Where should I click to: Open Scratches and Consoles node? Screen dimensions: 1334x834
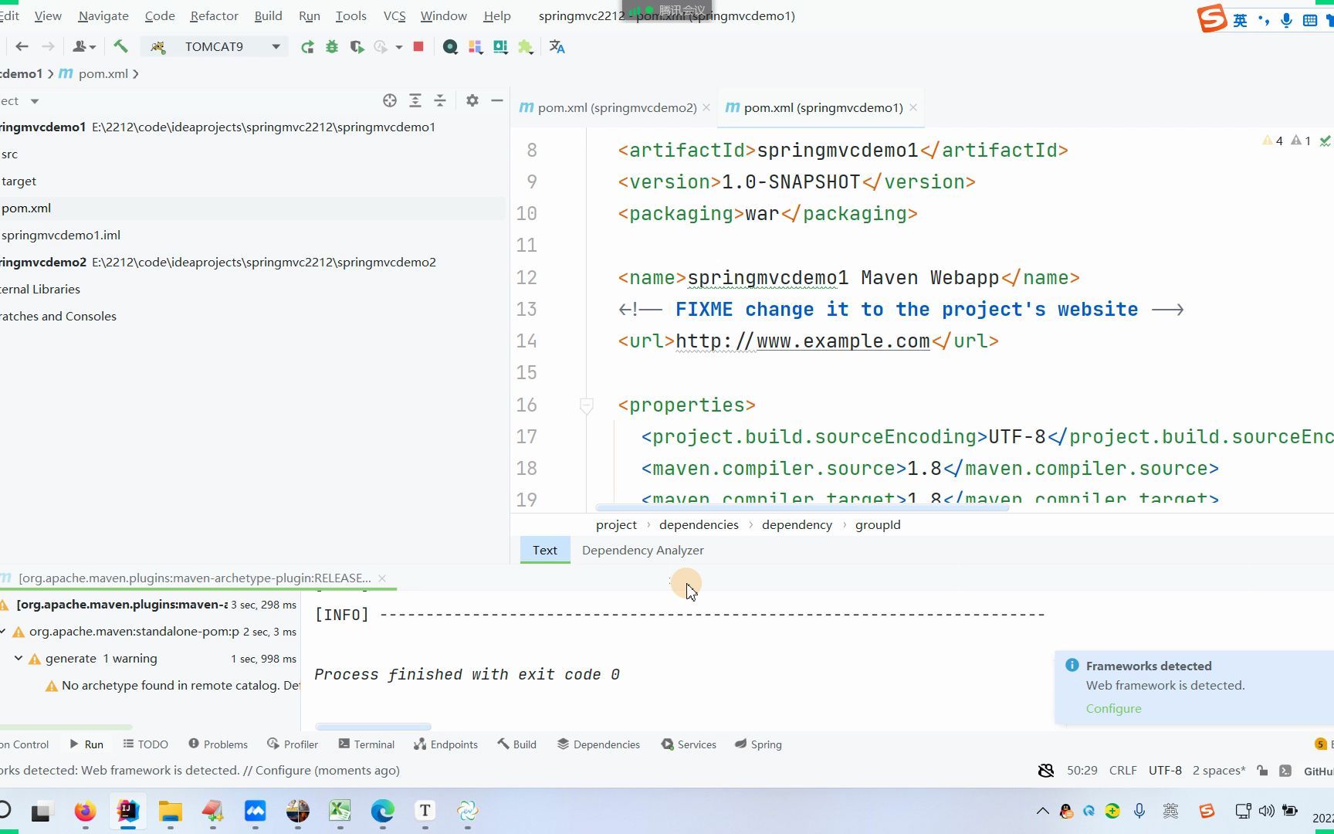(59, 316)
